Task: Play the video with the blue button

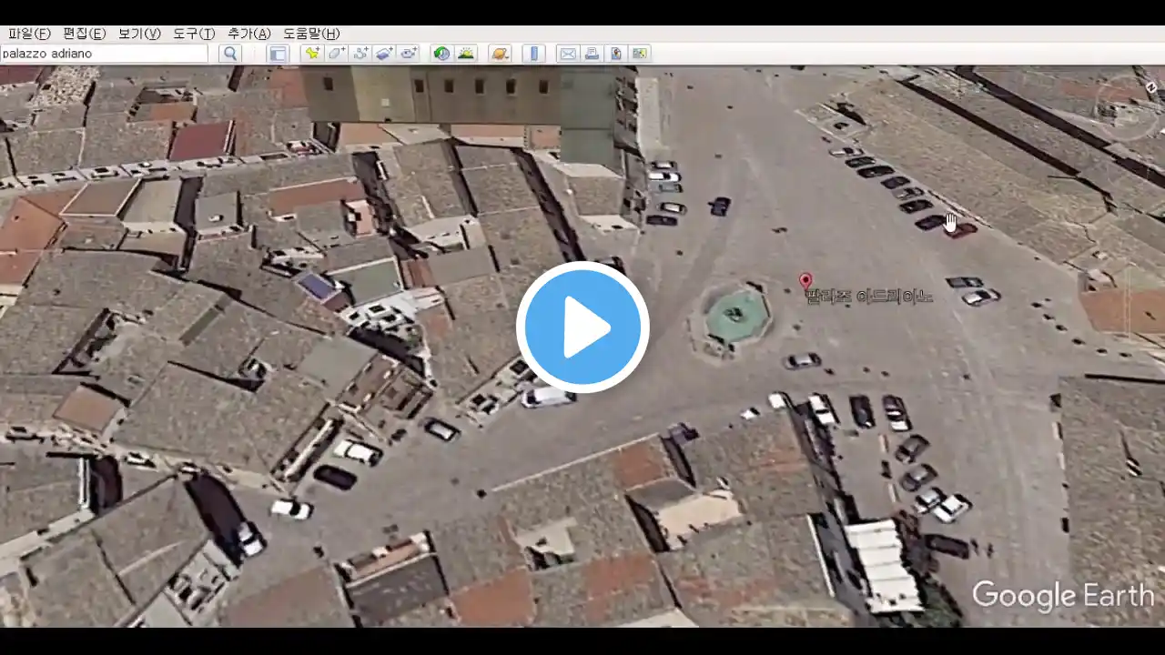Action: pyautogui.click(x=582, y=327)
